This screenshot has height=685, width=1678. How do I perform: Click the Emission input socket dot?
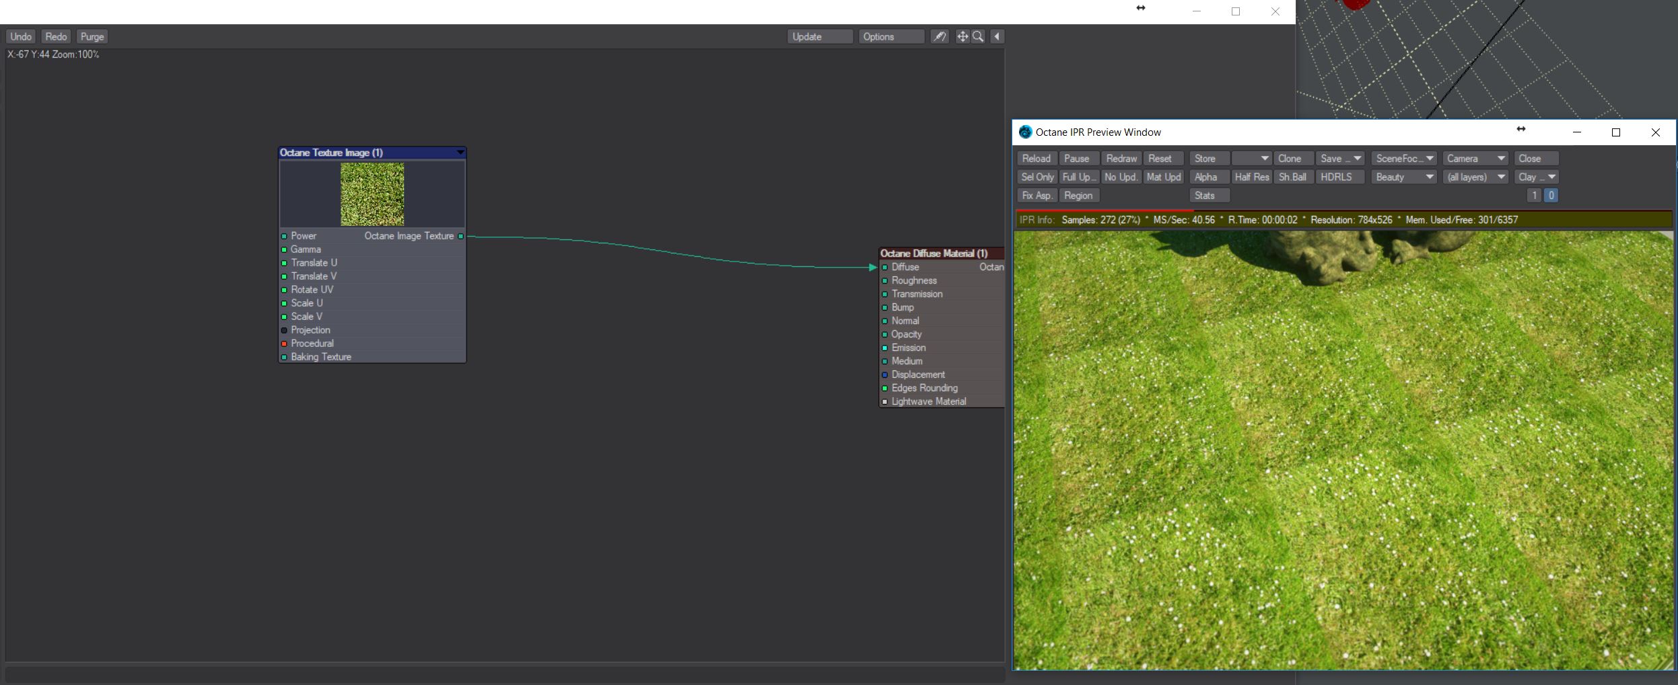[885, 348]
